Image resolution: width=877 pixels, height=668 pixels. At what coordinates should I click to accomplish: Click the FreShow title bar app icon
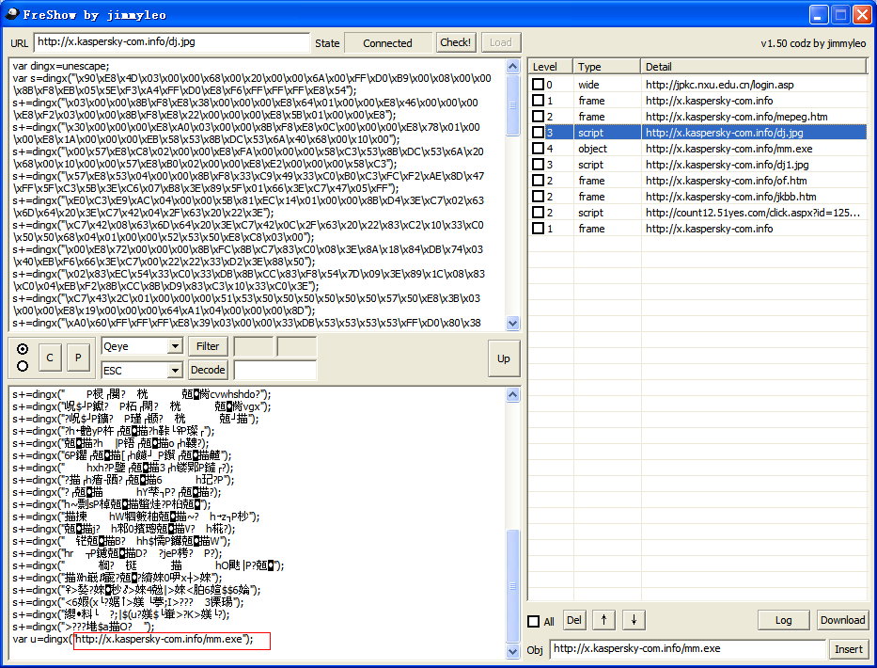11,13
